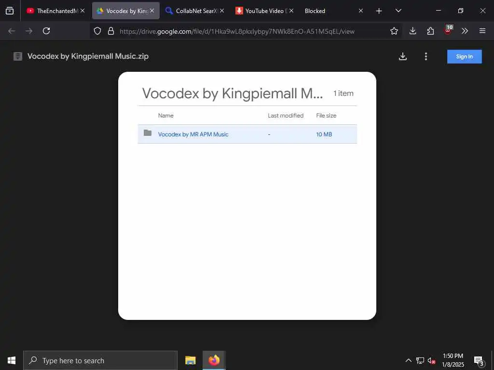Image resolution: width=494 pixels, height=370 pixels.
Task: Close the CollabNet SearX tab
Action: [222, 11]
